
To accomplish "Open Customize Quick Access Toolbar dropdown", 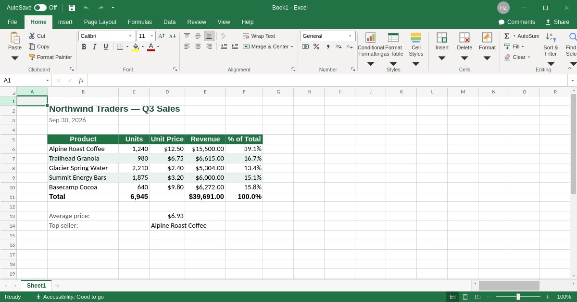I will pos(113,8).
